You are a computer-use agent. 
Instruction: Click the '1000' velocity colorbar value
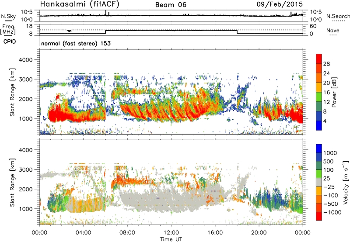click(330, 153)
